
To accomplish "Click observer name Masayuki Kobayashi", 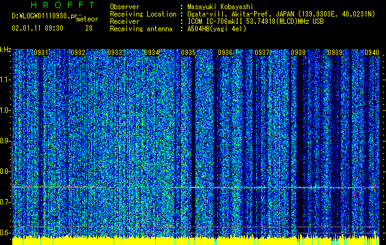I will coord(220,7).
